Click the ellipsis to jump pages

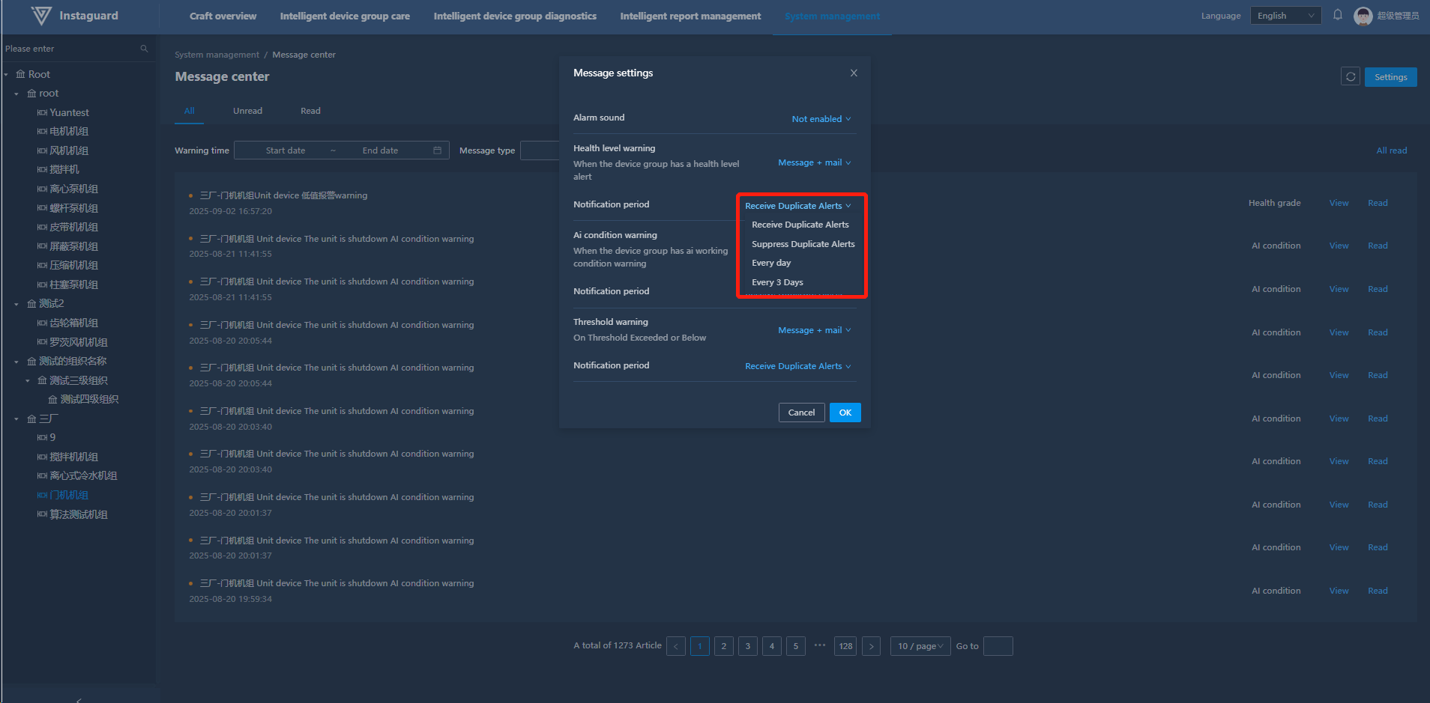click(x=820, y=645)
